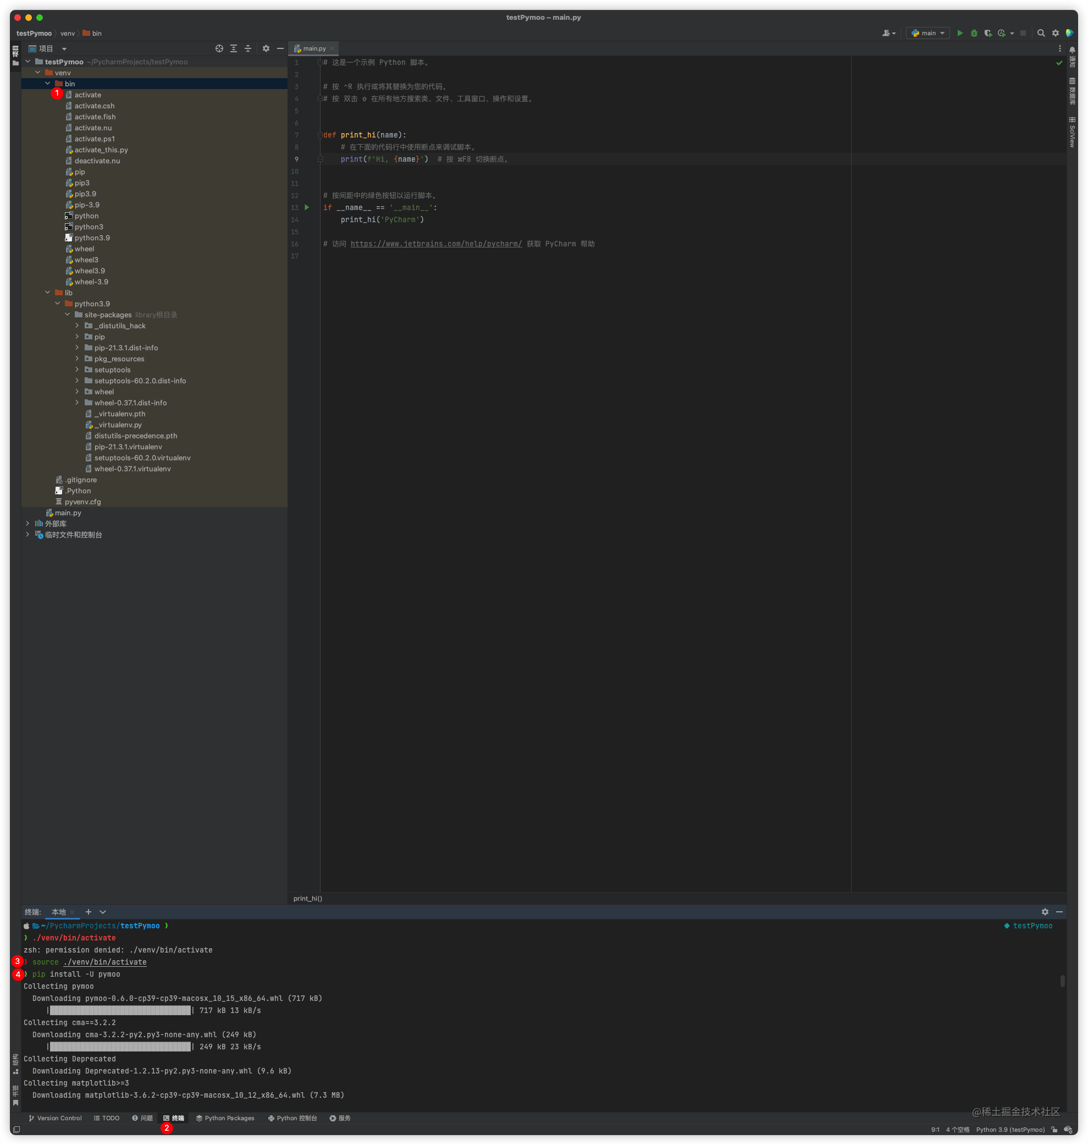The width and height of the screenshot is (1088, 1145).
Task: Collapse the lib folder
Action: click(48, 293)
